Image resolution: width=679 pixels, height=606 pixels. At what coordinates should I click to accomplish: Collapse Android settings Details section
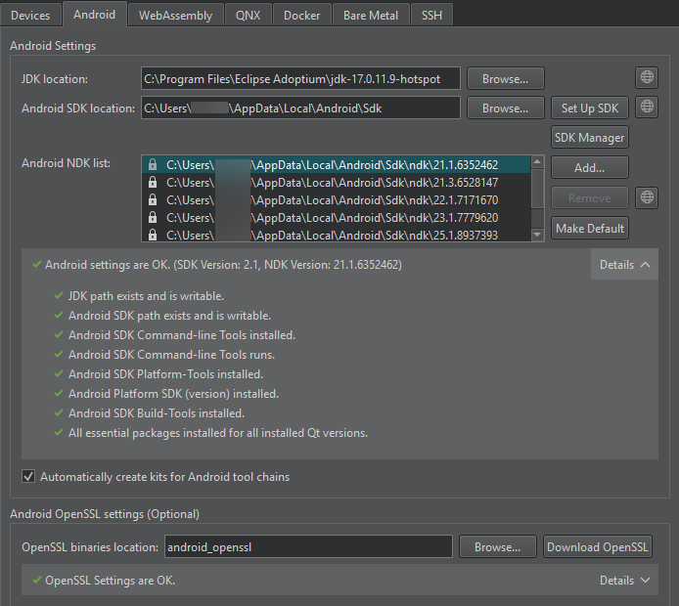[x=624, y=264]
